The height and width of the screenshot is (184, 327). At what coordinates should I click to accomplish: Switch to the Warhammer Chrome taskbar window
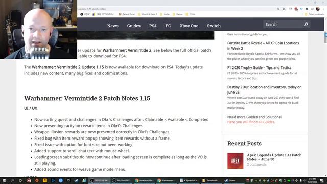(167, 180)
